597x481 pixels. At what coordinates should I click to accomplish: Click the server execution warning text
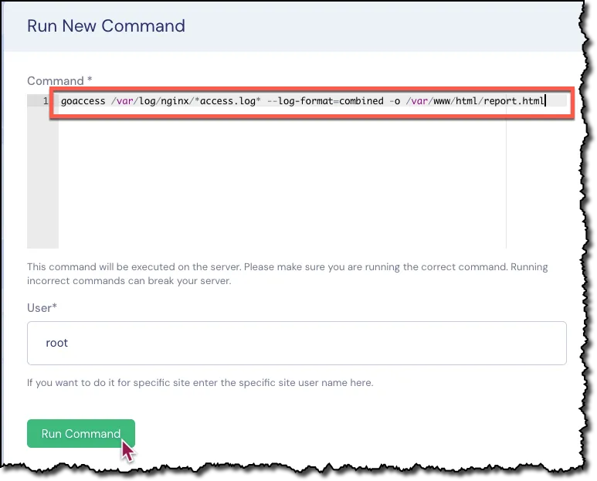pos(287,274)
